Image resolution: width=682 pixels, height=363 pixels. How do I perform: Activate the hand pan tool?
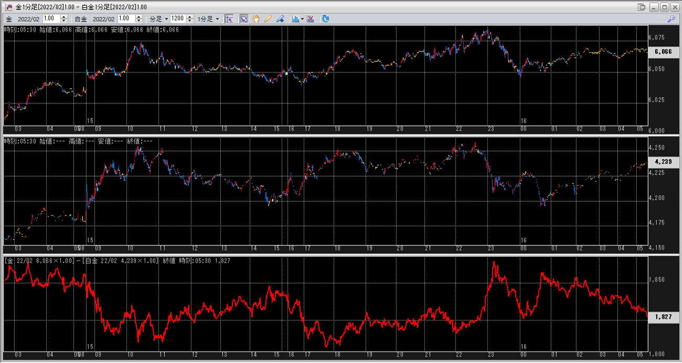pyautogui.click(x=256, y=19)
